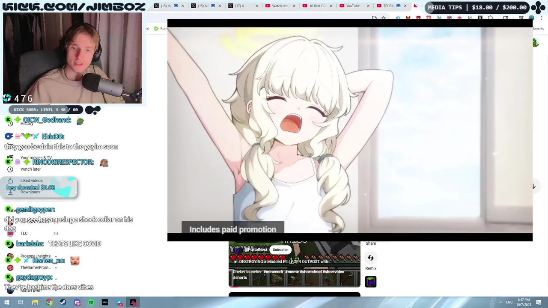The image size is (548, 308).
Task: Close the (17) X tab
Action: 257,6
